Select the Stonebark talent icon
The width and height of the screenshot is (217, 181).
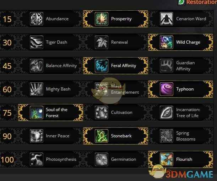pyautogui.click(x=102, y=136)
